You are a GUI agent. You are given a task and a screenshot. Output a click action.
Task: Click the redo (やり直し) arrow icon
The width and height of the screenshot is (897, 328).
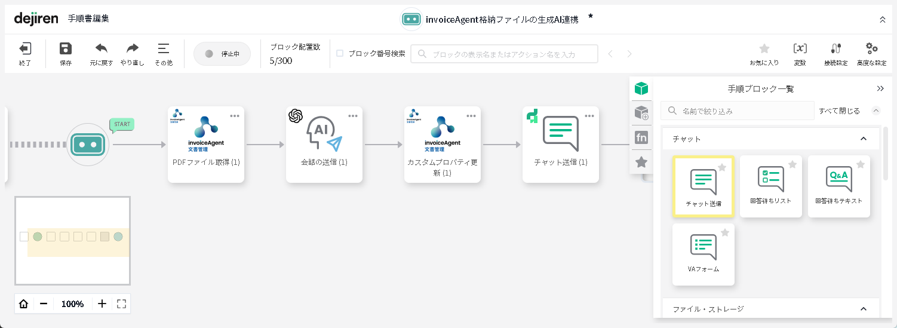click(x=132, y=49)
